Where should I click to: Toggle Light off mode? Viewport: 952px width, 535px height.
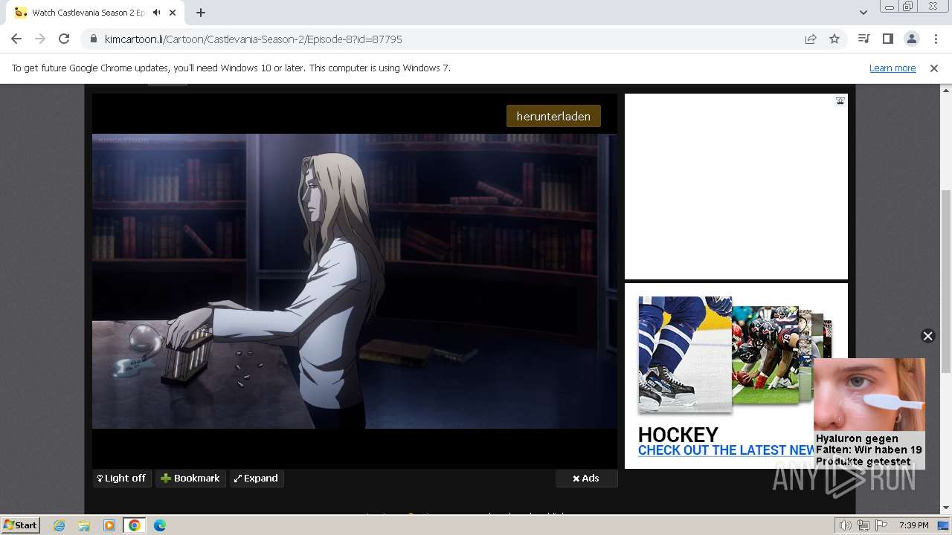coord(122,478)
